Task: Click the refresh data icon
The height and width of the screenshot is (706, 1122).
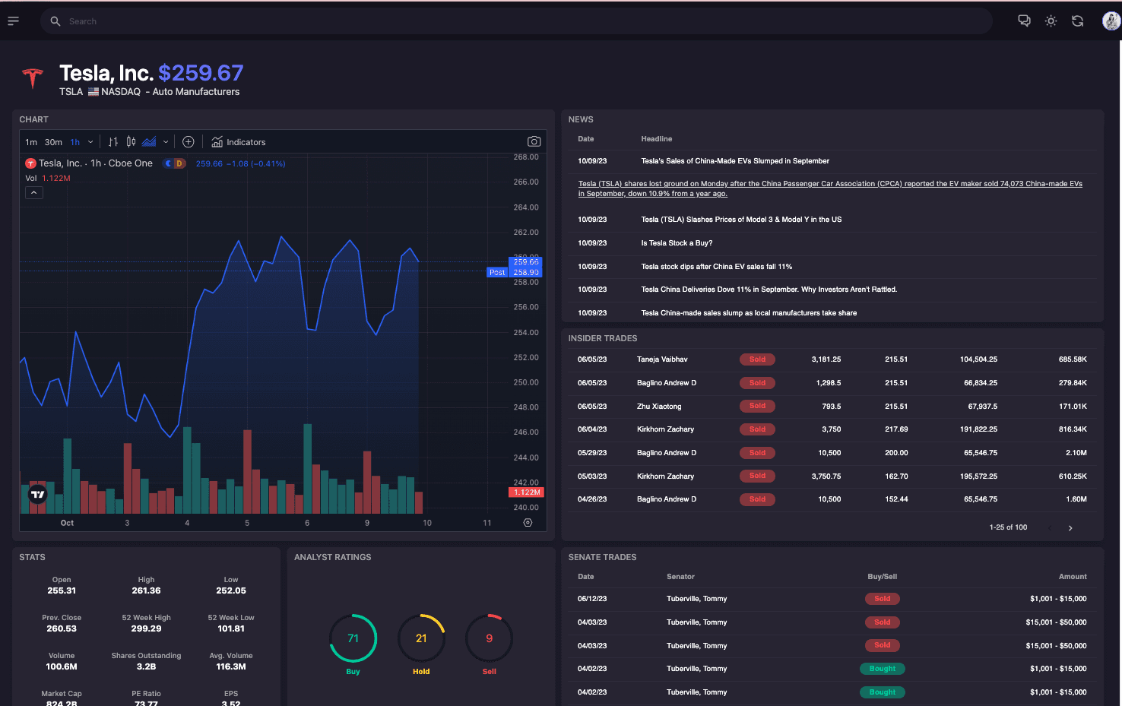Action: click(1077, 21)
